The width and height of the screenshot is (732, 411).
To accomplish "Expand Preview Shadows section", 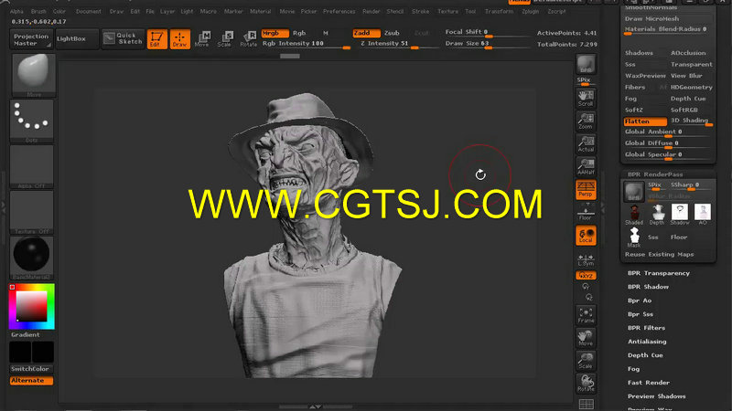I will (656, 396).
